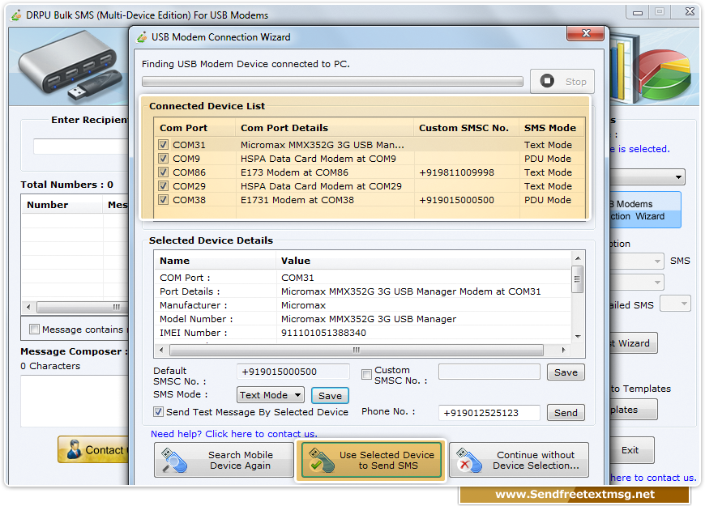
Task: Click the device details horizontal scrollbar
Action: tap(357, 350)
